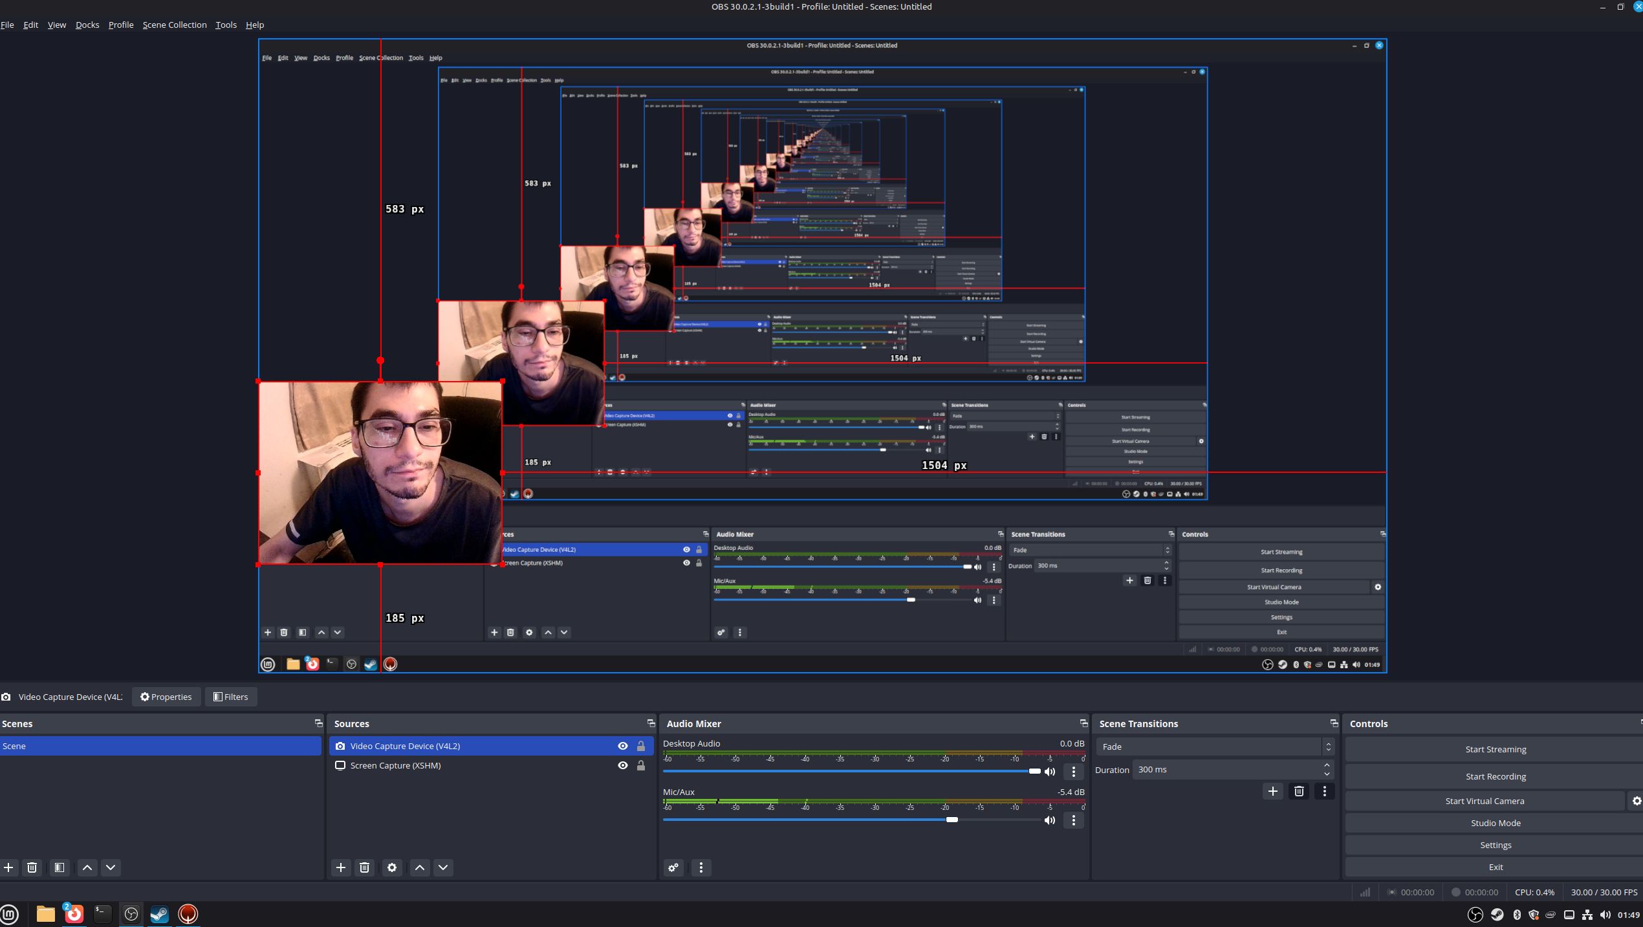Lock the Video Capture Device source
The image size is (1643, 927).
coord(641,746)
